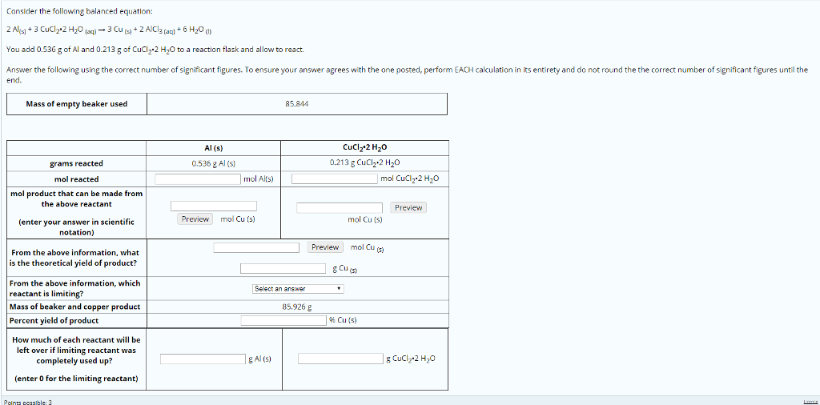The image size is (820, 405).
Task: Click theoretical yield g Cu input field
Action: 283,269
